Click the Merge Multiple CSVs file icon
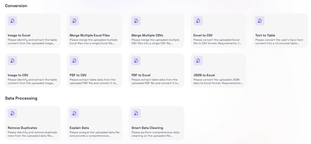Image resolution: width=311 pixels, height=144 pixels. coord(136,21)
